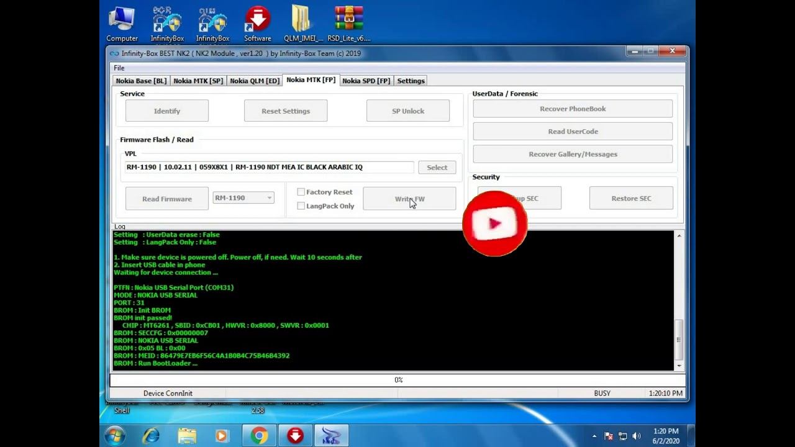This screenshot has height=447, width=795.
Task: Open the first InfinityBox desktop shortcut
Action: pyautogui.click(x=167, y=24)
